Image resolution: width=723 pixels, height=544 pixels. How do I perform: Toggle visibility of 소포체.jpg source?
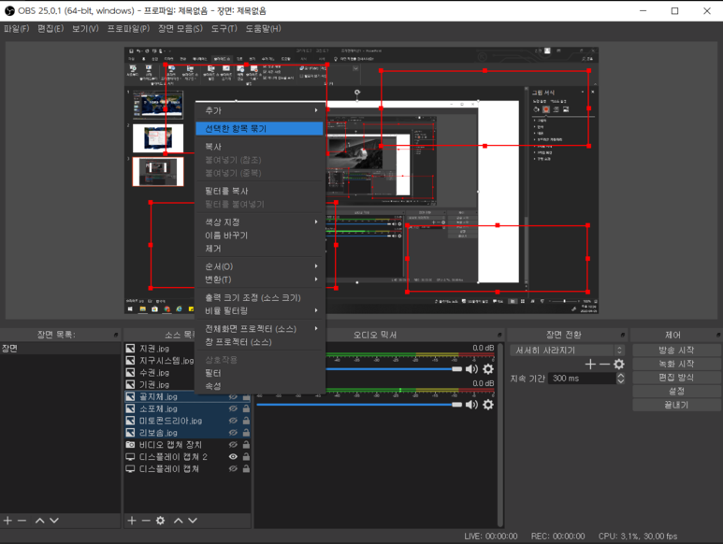click(233, 408)
